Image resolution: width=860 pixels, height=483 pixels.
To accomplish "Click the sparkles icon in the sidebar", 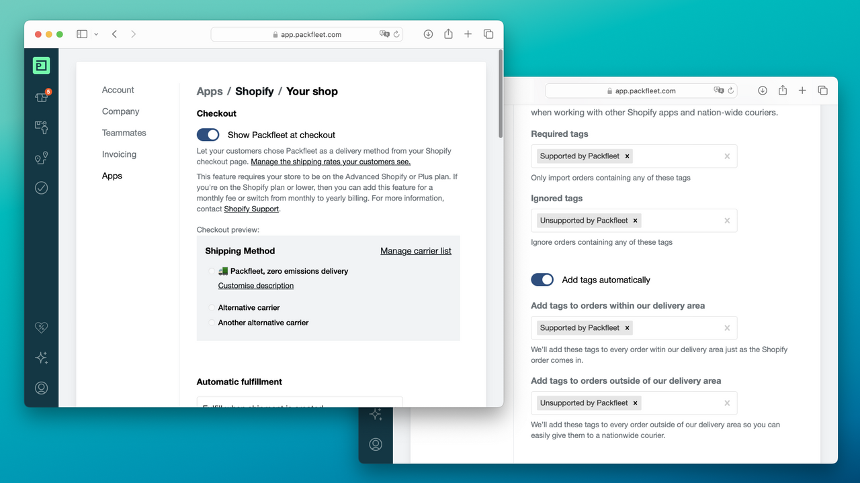I will 41,358.
